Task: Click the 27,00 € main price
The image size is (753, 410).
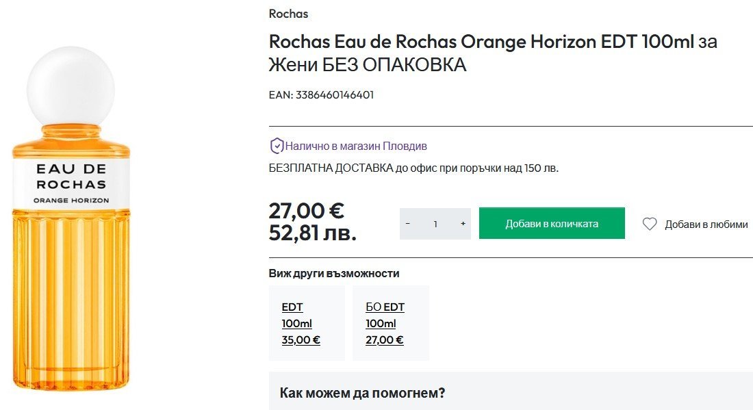Action: point(306,210)
